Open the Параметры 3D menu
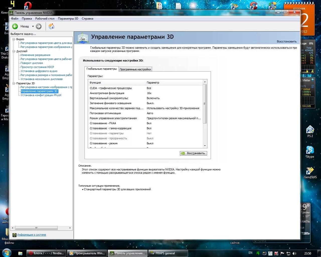This screenshot has width=321, height=257. tap(68, 19)
